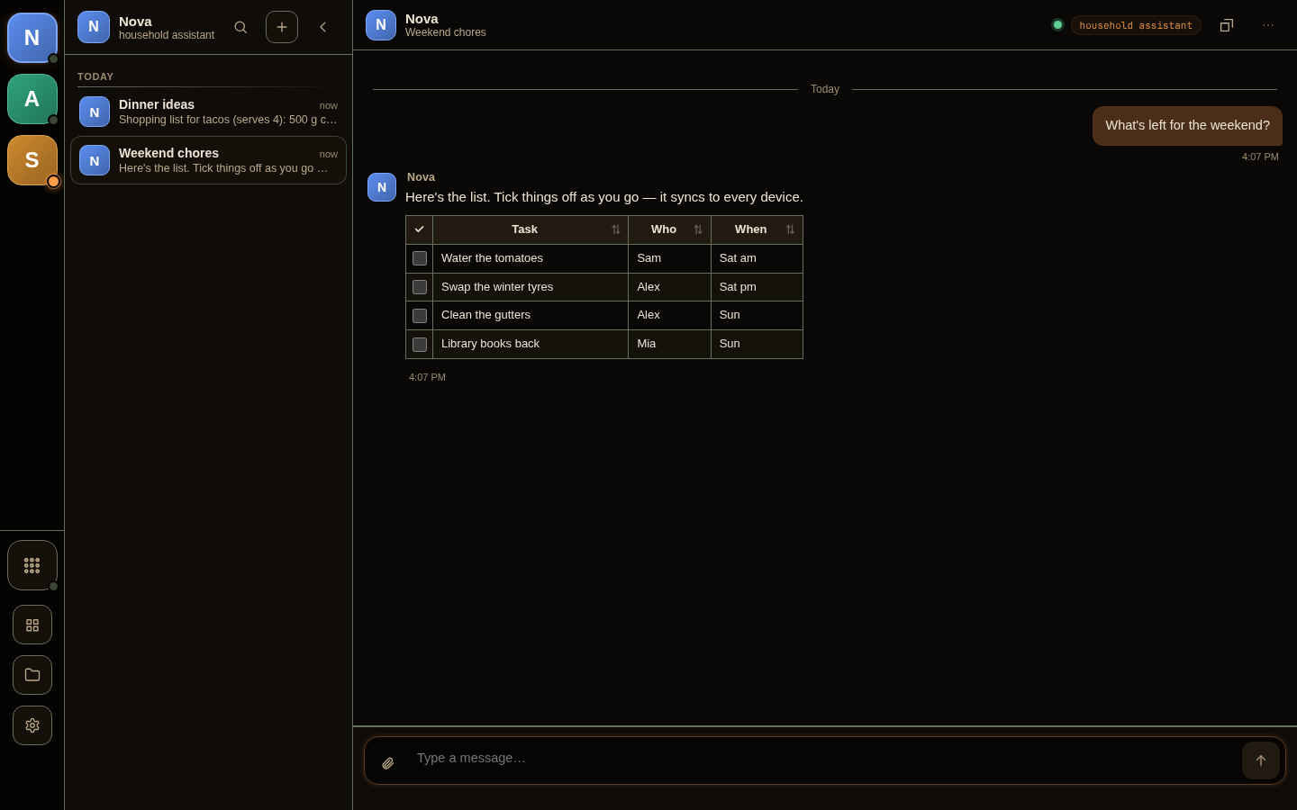The image size is (1297, 810).
Task: Click the Water the tomatoes task cell
Action: click(531, 258)
